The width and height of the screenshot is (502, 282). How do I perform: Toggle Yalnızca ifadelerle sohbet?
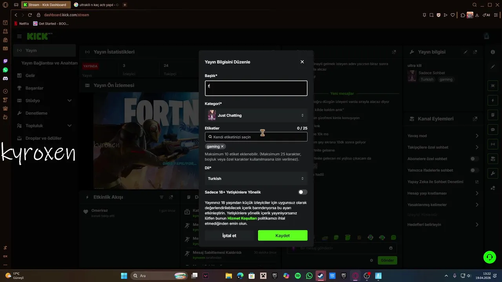[475, 170]
